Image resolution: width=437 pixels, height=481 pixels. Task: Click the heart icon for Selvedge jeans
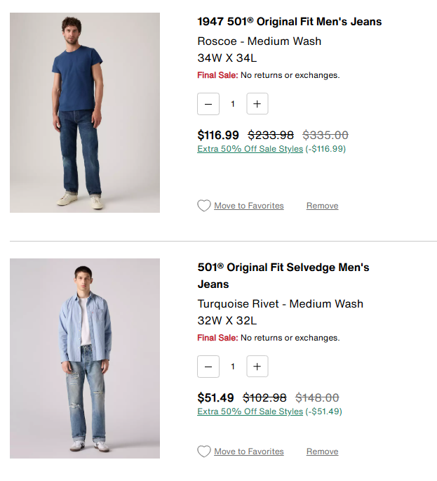203,452
